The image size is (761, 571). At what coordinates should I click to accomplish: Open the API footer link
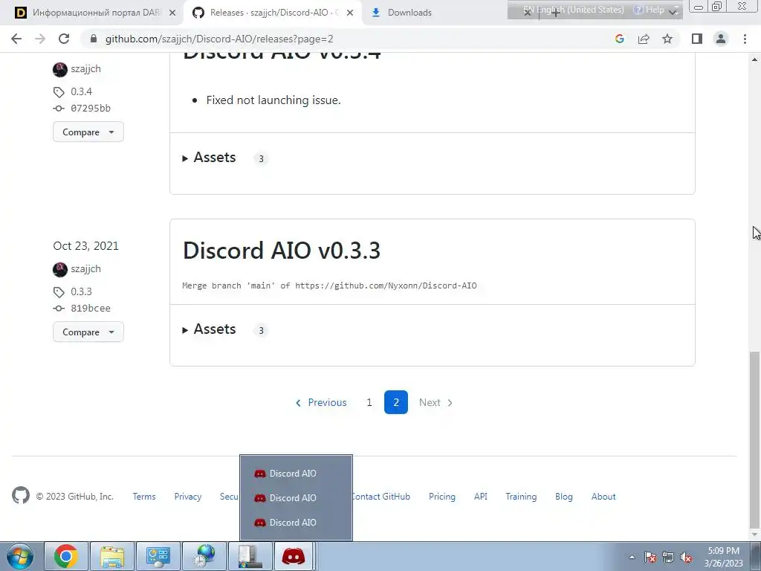(x=481, y=497)
